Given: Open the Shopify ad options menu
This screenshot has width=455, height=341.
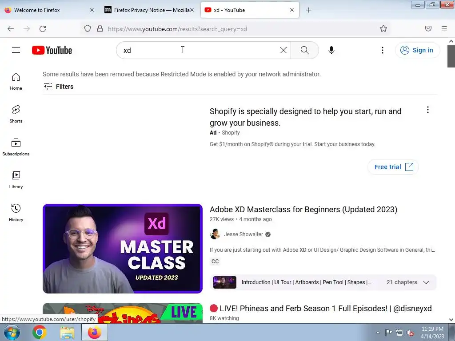Looking at the screenshot, I should [x=428, y=110].
